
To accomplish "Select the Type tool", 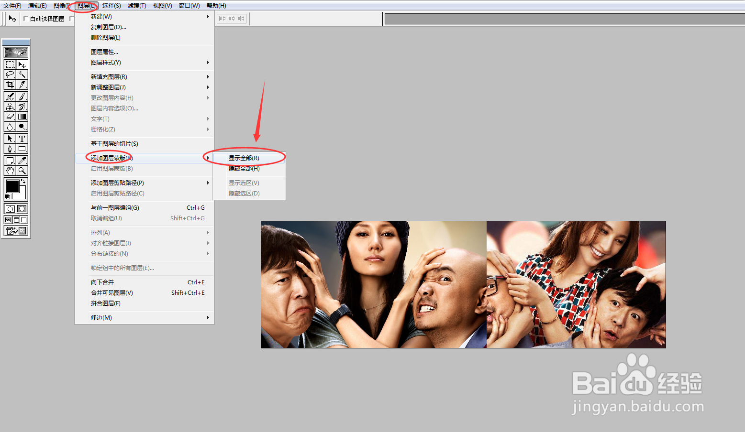I will [22, 139].
